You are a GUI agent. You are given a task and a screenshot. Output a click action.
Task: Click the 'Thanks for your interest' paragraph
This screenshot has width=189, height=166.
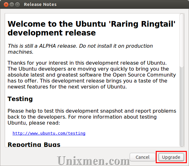92,75
